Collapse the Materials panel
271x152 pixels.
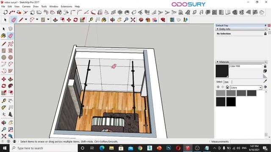[218, 62]
